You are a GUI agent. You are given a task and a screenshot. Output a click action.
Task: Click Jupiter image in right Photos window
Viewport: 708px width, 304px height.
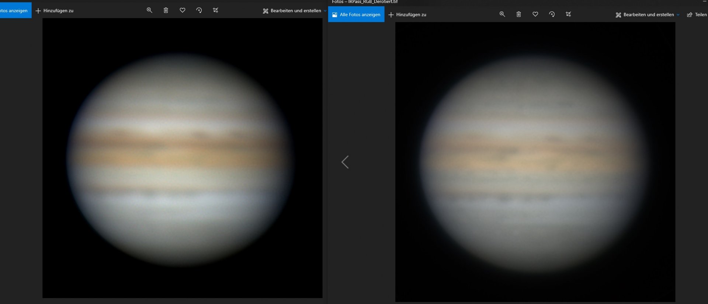click(x=535, y=162)
